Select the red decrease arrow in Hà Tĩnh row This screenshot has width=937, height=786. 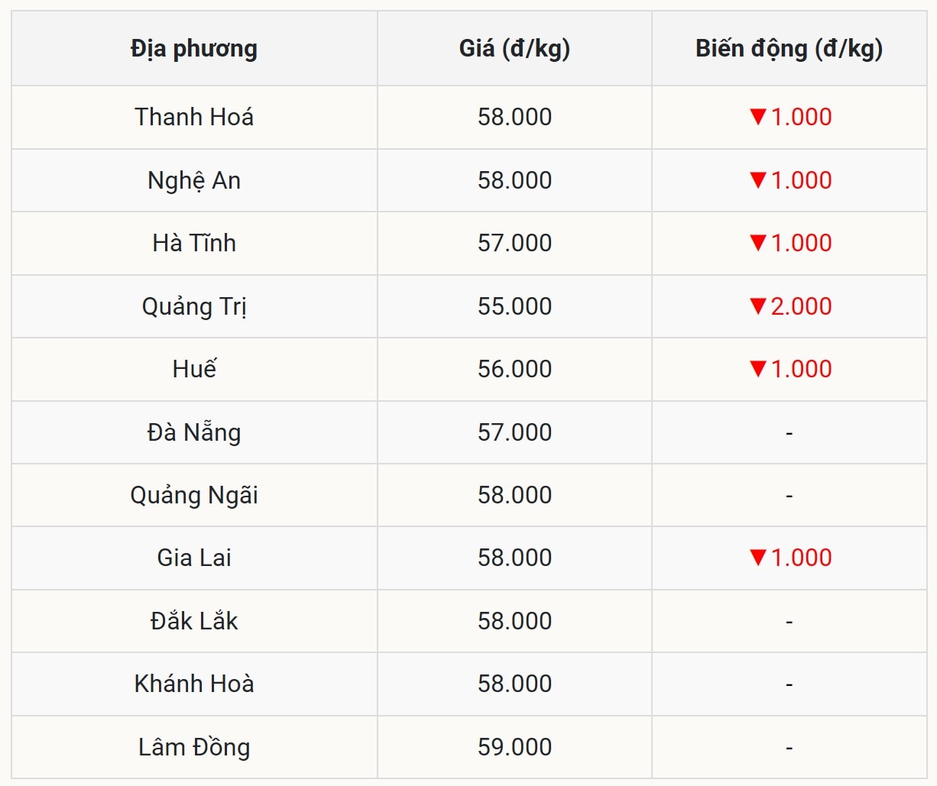click(757, 243)
